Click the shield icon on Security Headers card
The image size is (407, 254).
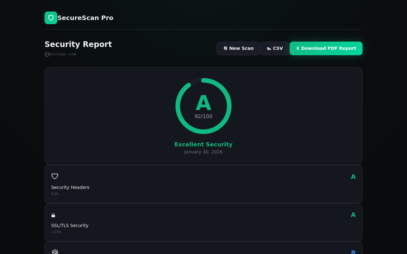click(54, 176)
